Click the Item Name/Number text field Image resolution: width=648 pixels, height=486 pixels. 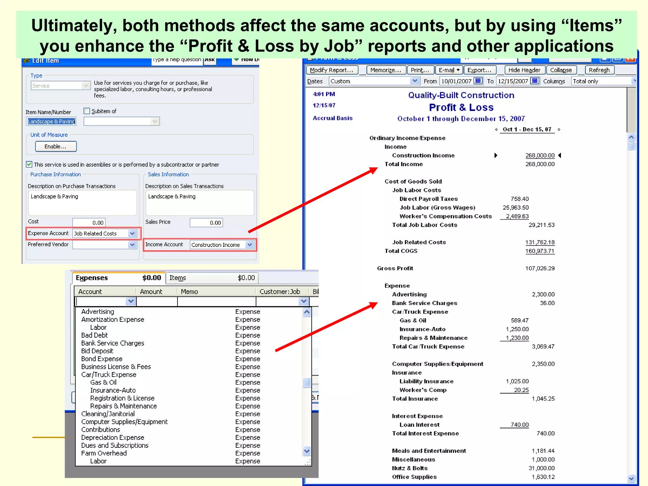pyautogui.click(x=51, y=121)
